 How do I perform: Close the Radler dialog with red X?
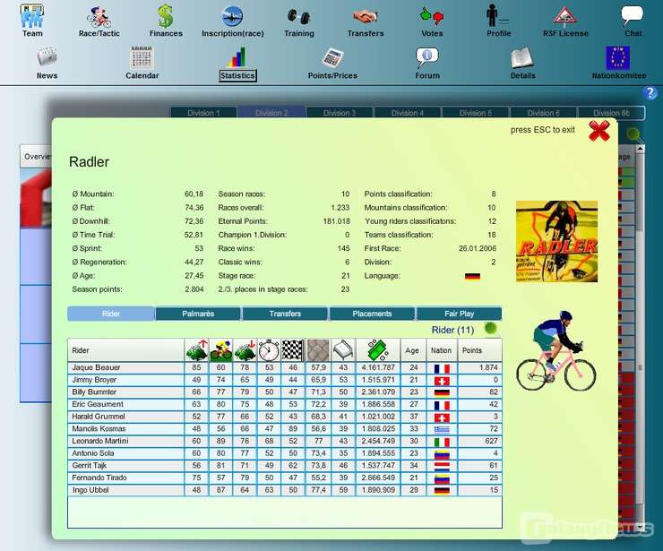point(599,131)
